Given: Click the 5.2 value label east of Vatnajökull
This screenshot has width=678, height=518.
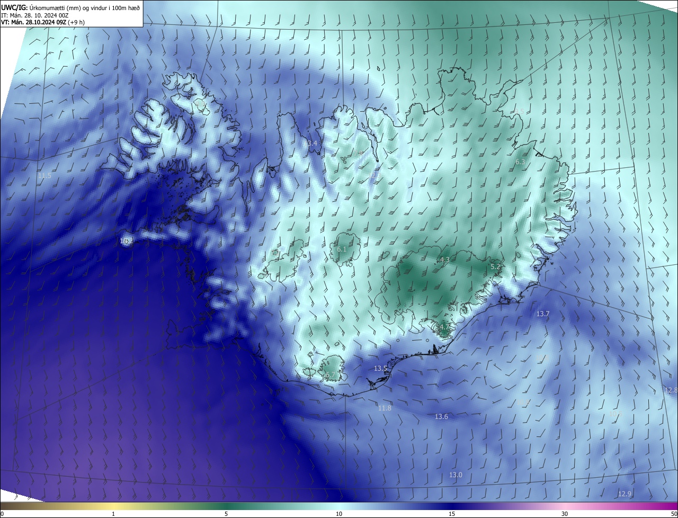Looking at the screenshot, I should coord(496,267).
